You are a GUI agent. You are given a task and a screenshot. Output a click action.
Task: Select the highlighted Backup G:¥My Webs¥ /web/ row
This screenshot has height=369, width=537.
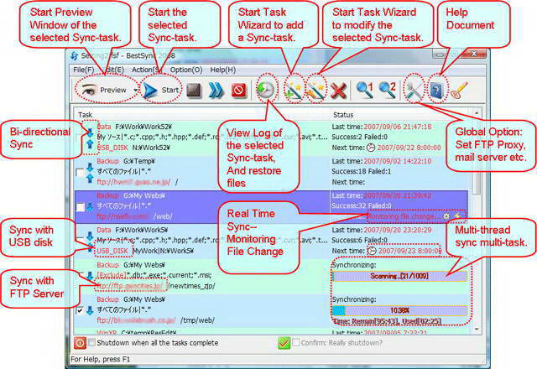coord(271,206)
